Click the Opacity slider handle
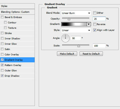Image resolution: width=120 pixels, height=109 pixels. tap(69, 19)
